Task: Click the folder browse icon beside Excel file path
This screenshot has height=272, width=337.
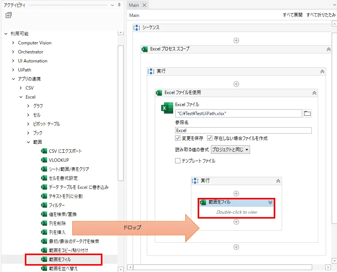Action: pos(308,113)
